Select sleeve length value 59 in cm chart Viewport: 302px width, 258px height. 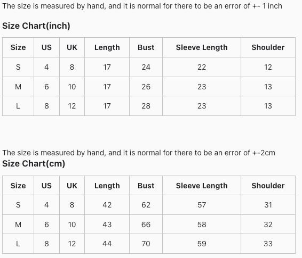tap(202, 244)
